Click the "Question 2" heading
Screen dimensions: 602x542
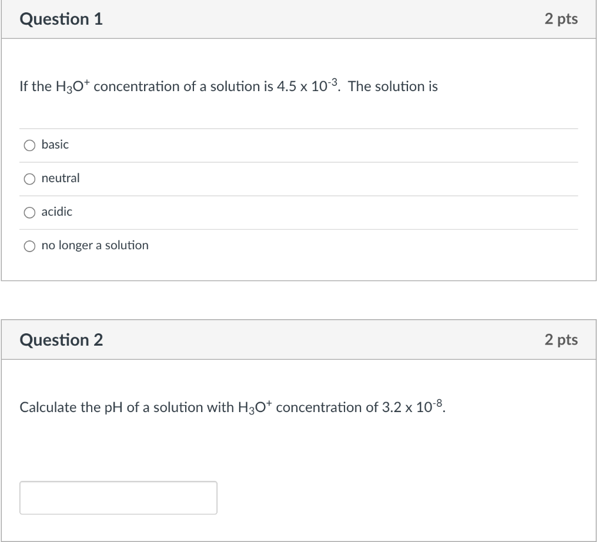pos(61,340)
